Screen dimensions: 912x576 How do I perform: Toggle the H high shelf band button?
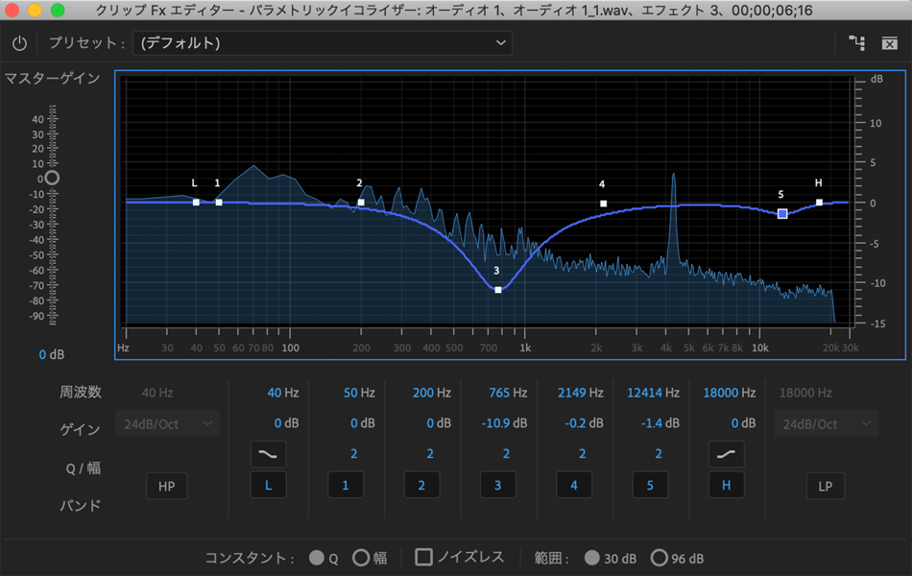click(726, 486)
